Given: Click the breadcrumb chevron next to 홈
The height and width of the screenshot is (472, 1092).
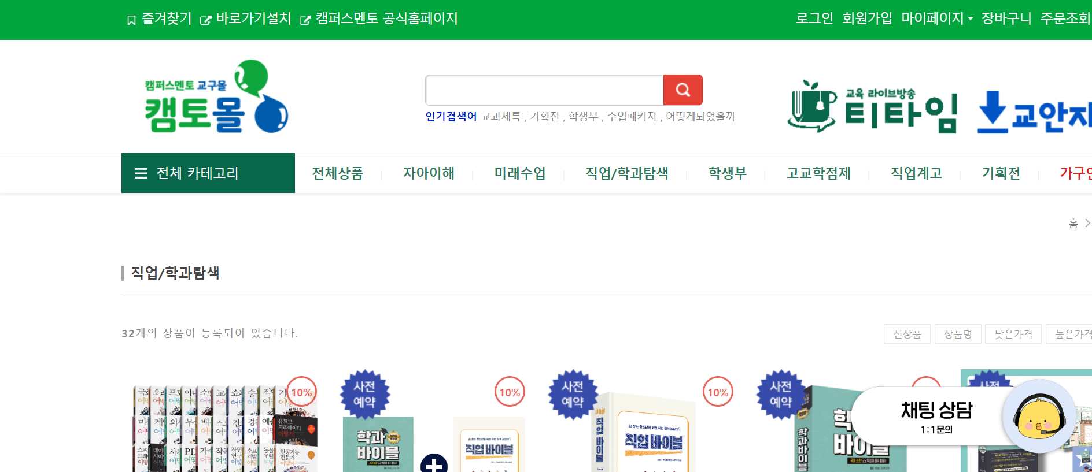Looking at the screenshot, I should tap(1087, 223).
